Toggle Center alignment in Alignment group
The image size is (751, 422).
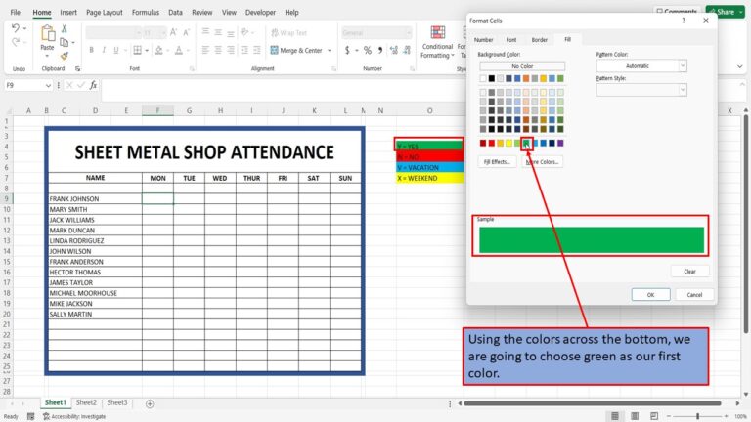[218, 50]
